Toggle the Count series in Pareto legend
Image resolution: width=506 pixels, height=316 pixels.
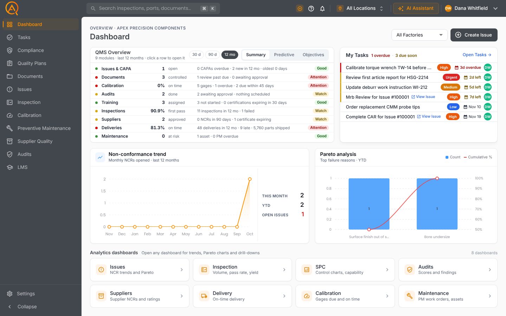coord(453,157)
